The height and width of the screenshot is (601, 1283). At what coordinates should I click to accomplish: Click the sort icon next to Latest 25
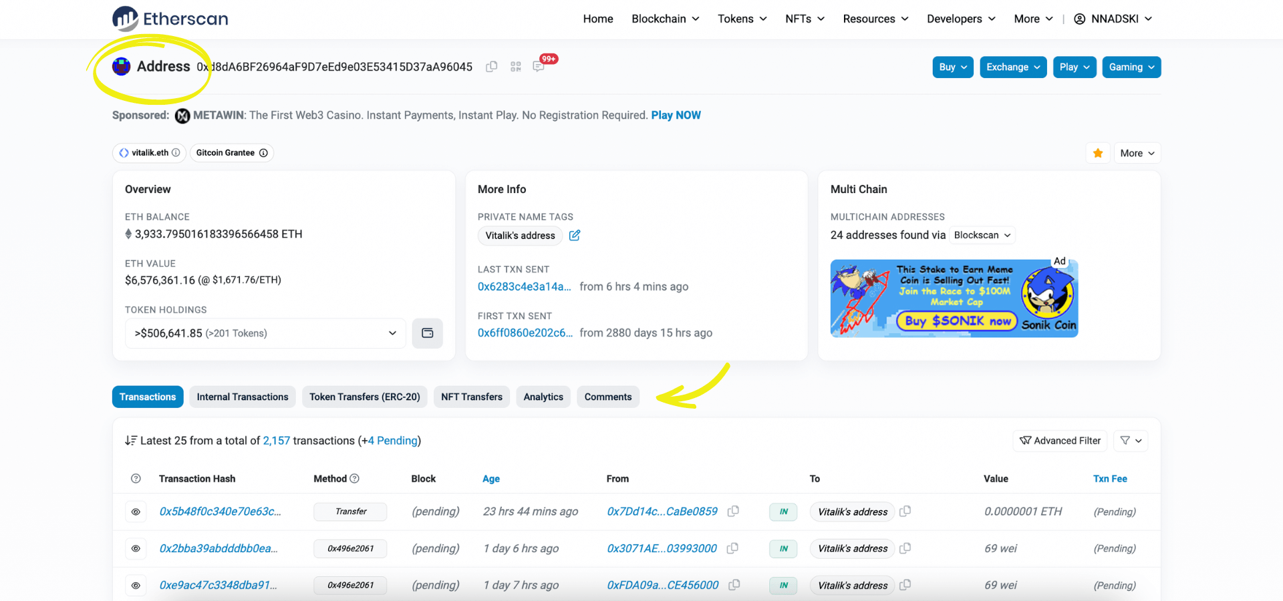click(130, 441)
